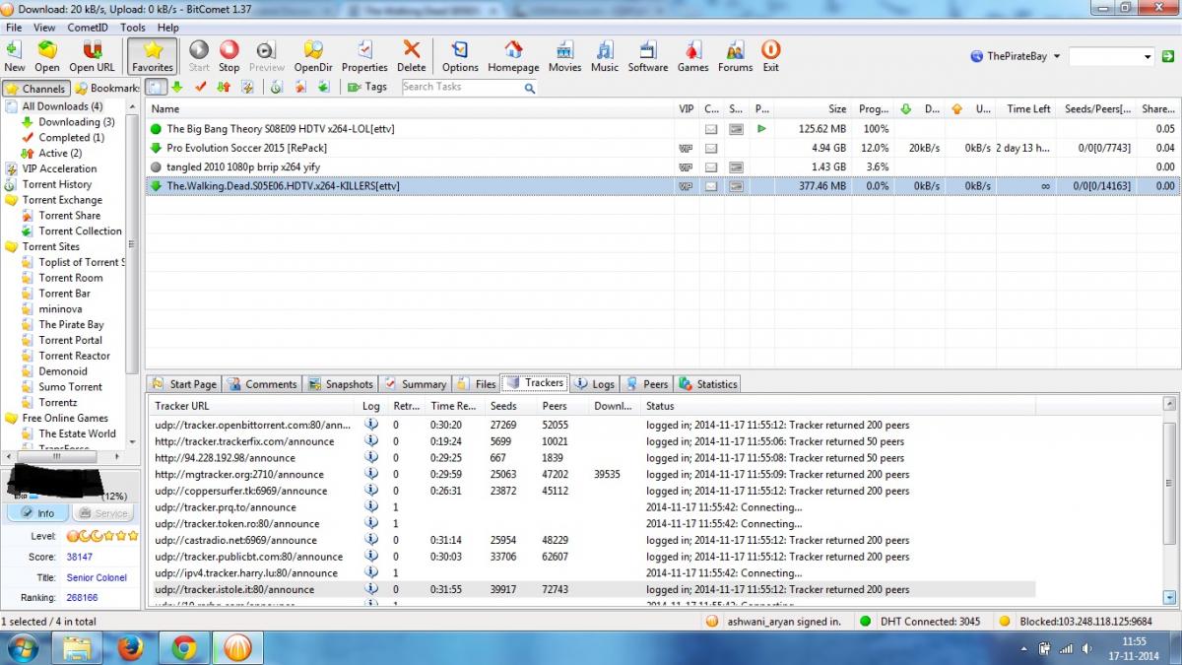Image resolution: width=1182 pixels, height=665 pixels.
Task: Open the Games toolbar icon
Action: pyautogui.click(x=692, y=56)
